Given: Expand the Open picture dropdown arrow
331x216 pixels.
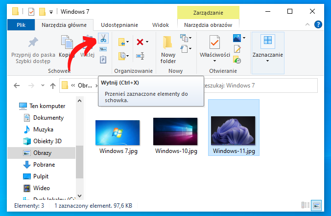Looking at the screenshot, I should click(244, 38).
